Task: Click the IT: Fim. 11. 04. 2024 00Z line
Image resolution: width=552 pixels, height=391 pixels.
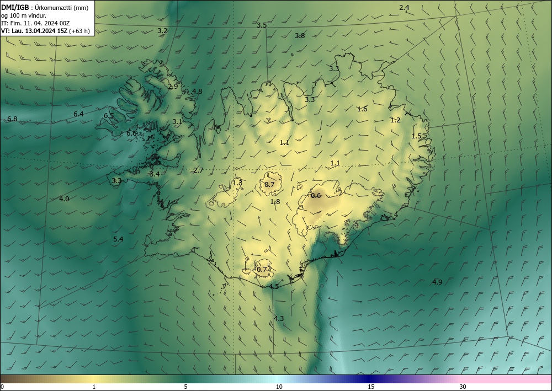Action: point(35,23)
